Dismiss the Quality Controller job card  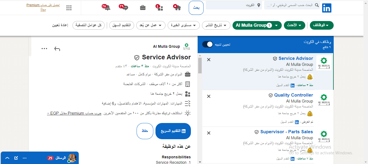(x=209, y=96)
